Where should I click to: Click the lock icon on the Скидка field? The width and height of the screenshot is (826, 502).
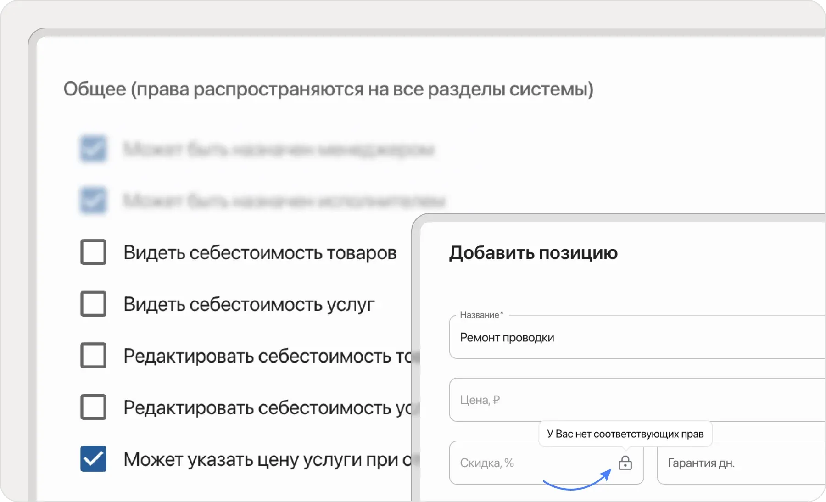pos(626,464)
